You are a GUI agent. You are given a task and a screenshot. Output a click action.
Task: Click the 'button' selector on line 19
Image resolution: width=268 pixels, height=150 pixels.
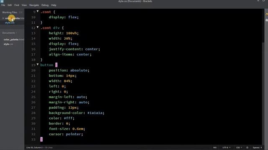click(x=46, y=65)
